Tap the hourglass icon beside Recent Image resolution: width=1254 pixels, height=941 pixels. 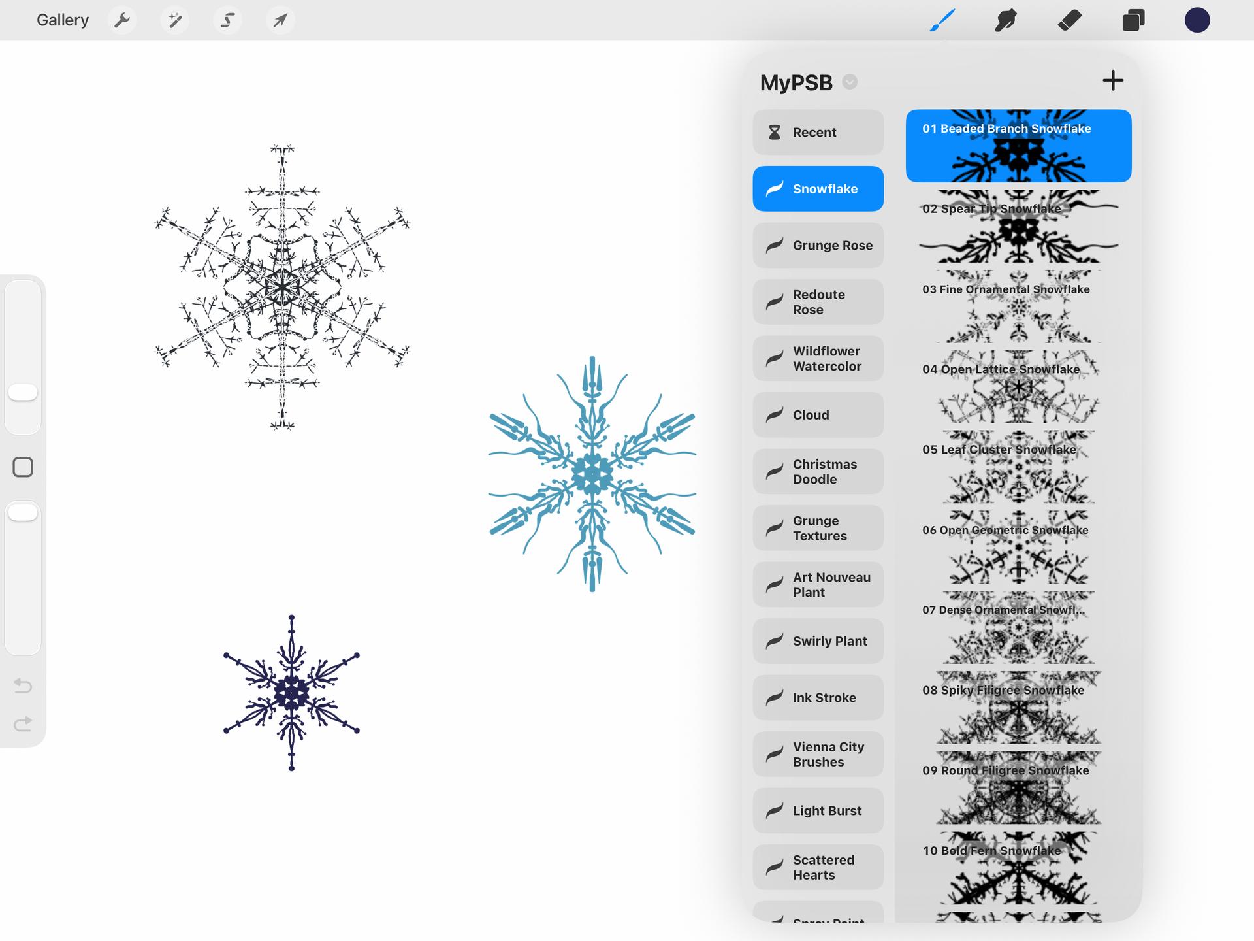pos(774,133)
